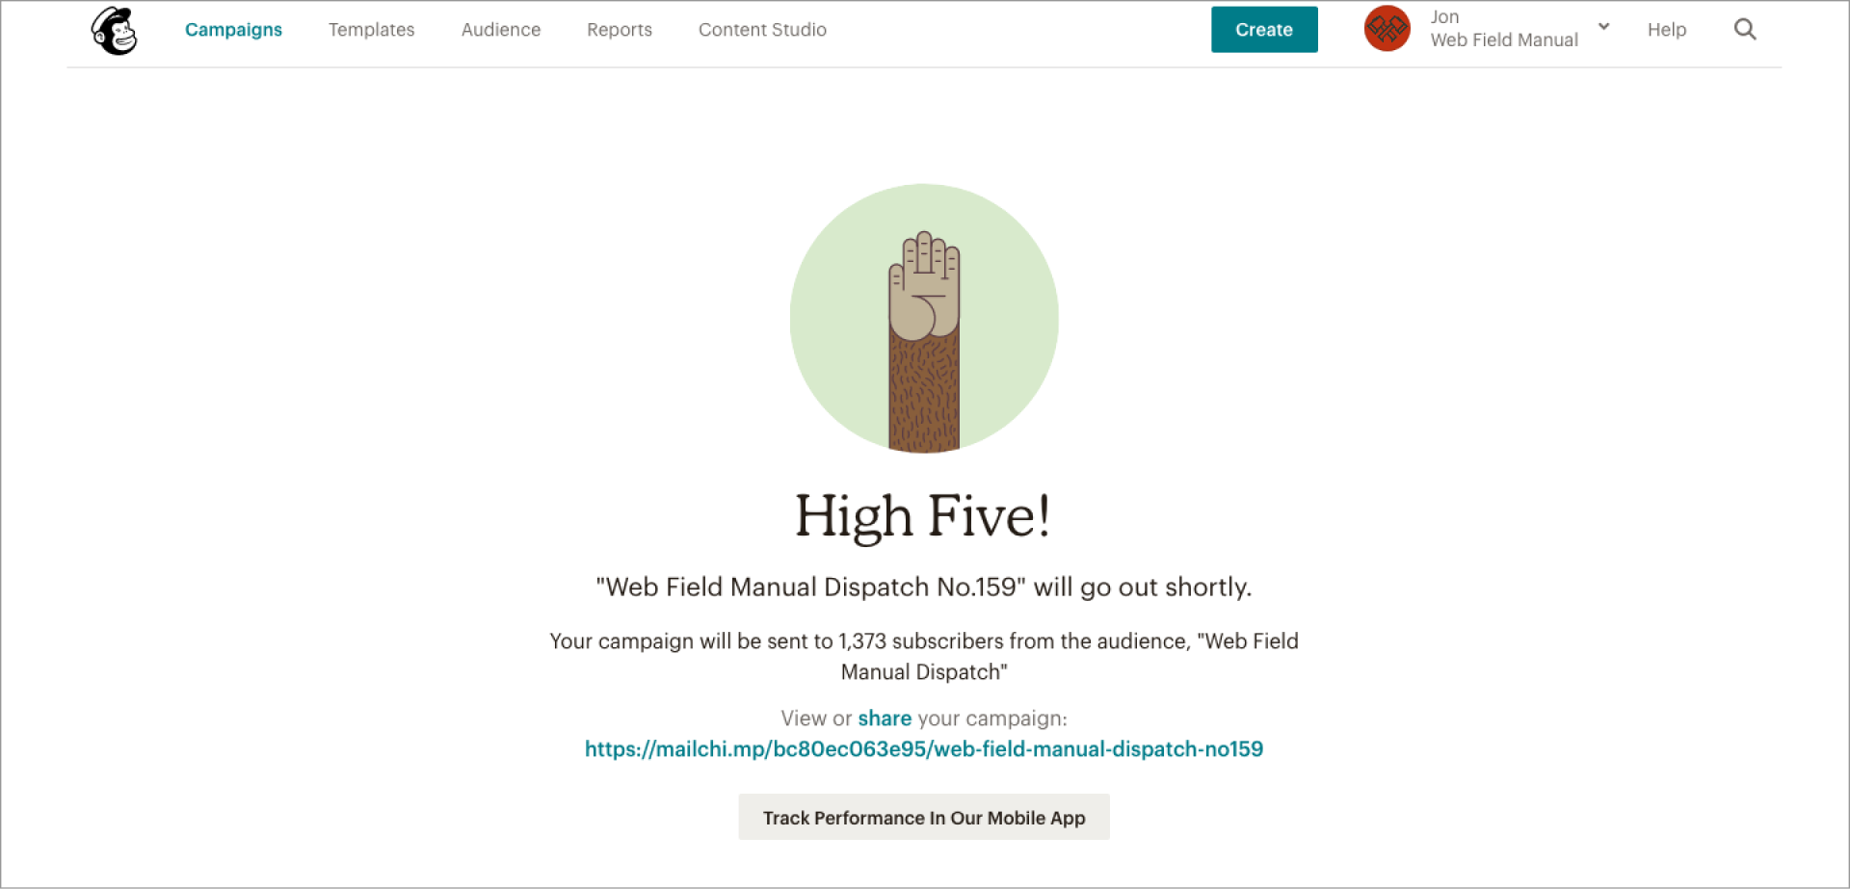Click Track Performance In Our Mobile App

tap(923, 817)
